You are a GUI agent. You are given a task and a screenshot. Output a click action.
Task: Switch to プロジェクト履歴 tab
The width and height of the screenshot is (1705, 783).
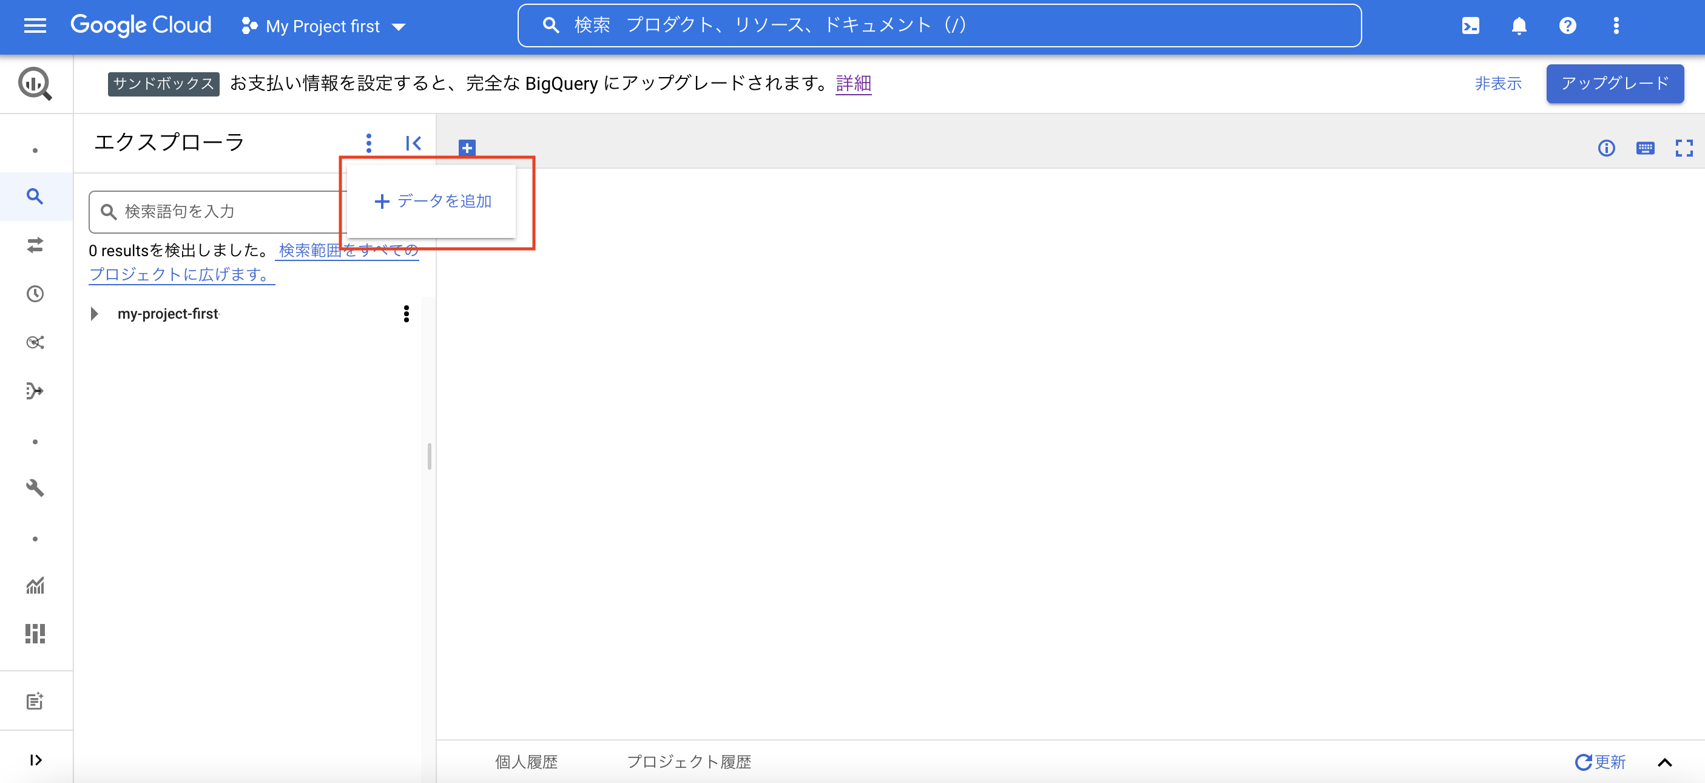coord(689,762)
